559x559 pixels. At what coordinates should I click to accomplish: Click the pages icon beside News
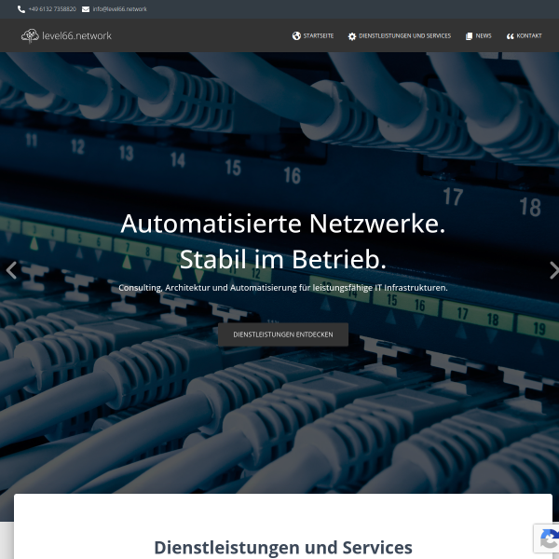pos(469,36)
